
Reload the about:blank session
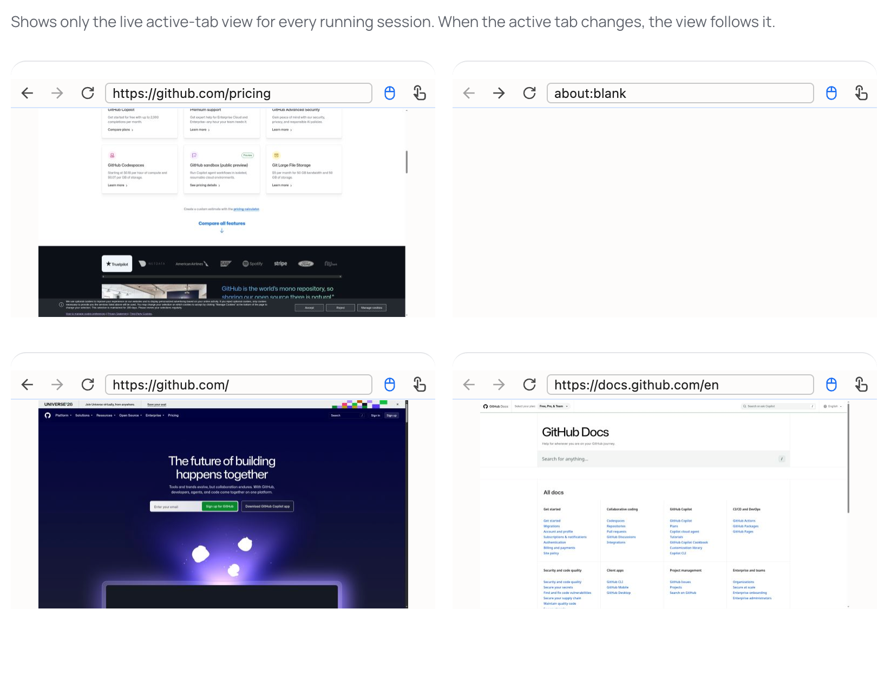click(529, 93)
